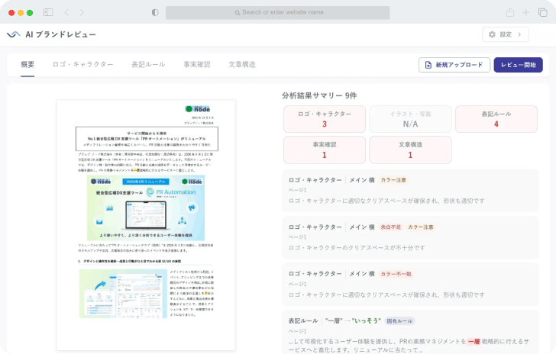Switch to the ロゴ・キャラクター tab
Image resolution: width=556 pixels, height=354 pixels.
[82, 65]
